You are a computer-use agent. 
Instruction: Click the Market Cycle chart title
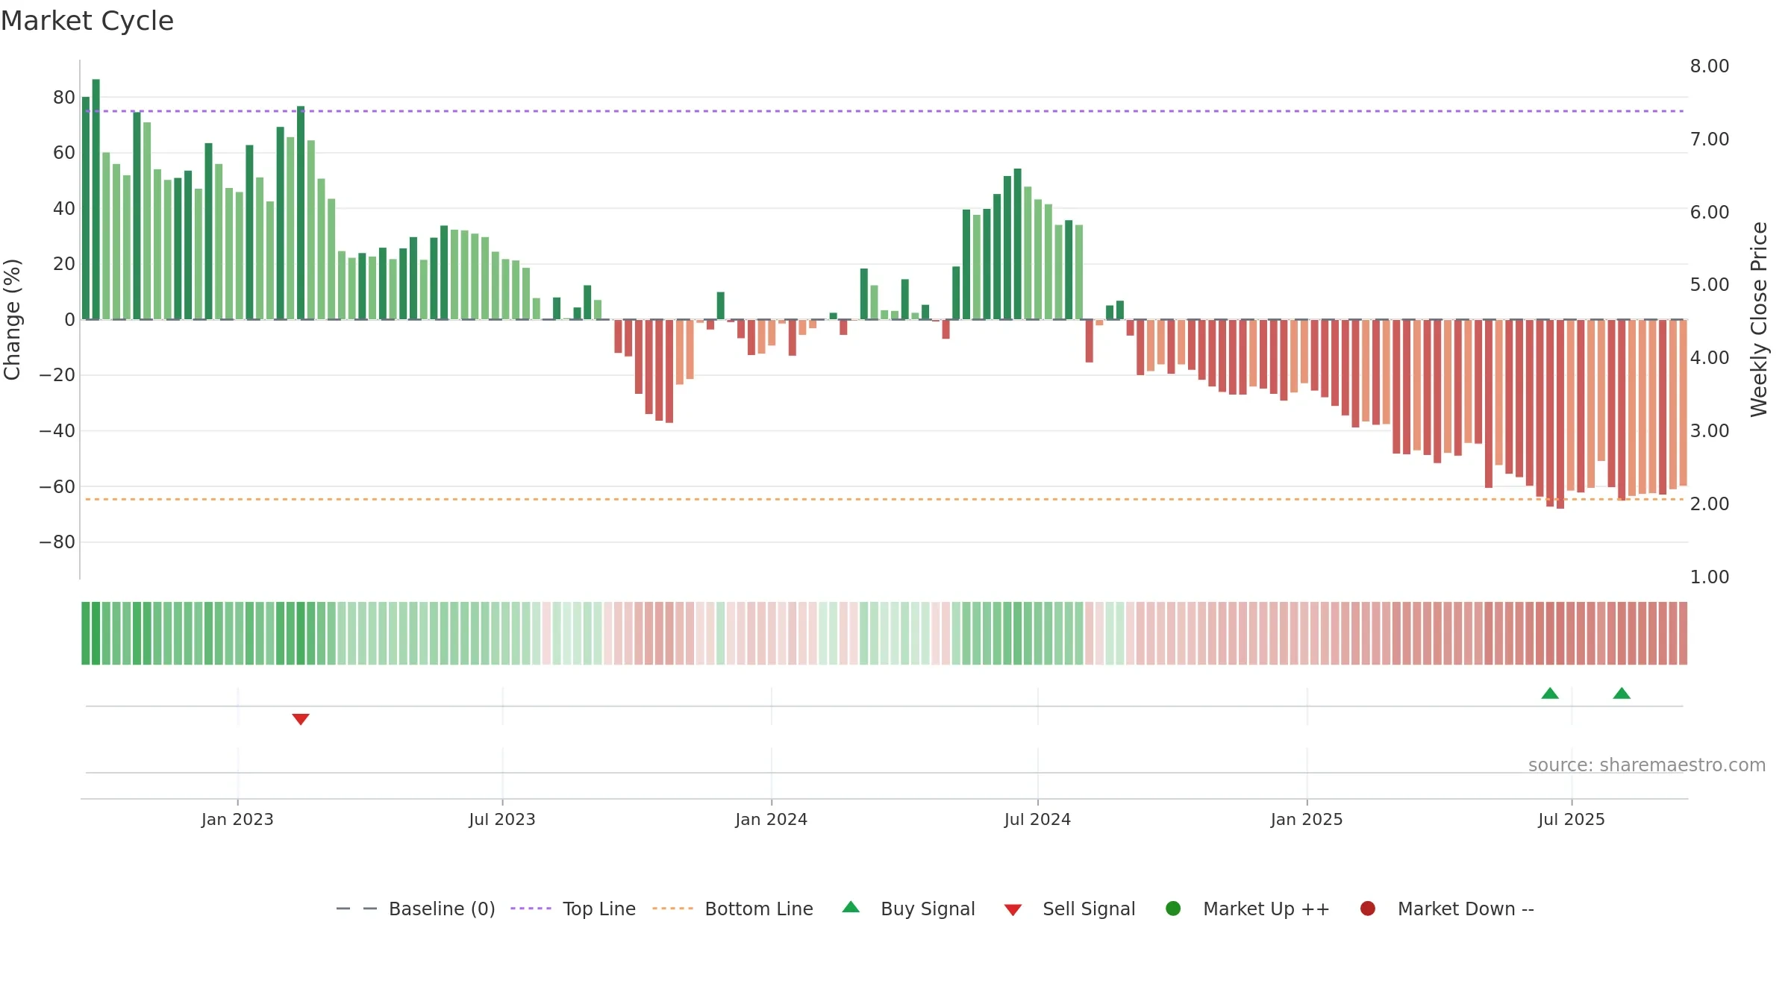[87, 21]
